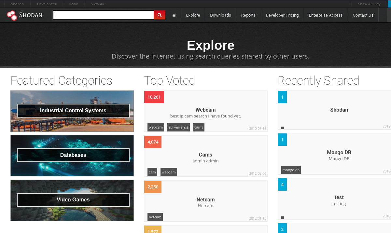Viewport: 391px width, 233px height.
Task: Click the 2,250 vote count badge
Action: (x=153, y=187)
